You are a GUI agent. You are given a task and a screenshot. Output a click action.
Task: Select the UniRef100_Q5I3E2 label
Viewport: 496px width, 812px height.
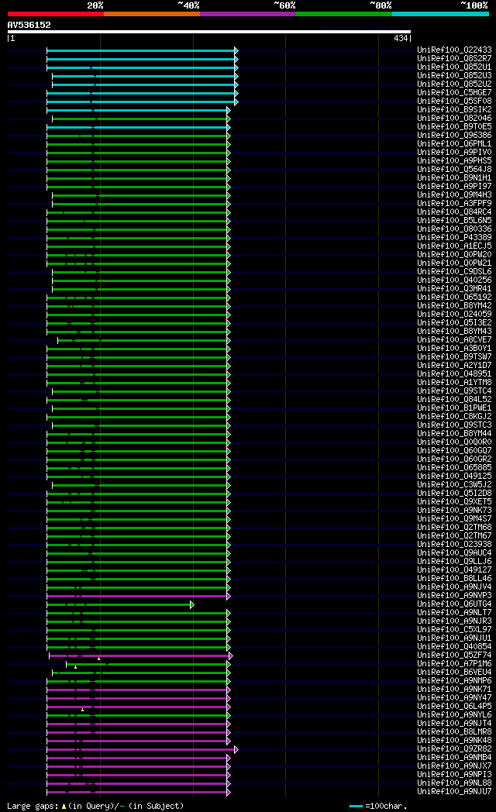point(454,323)
